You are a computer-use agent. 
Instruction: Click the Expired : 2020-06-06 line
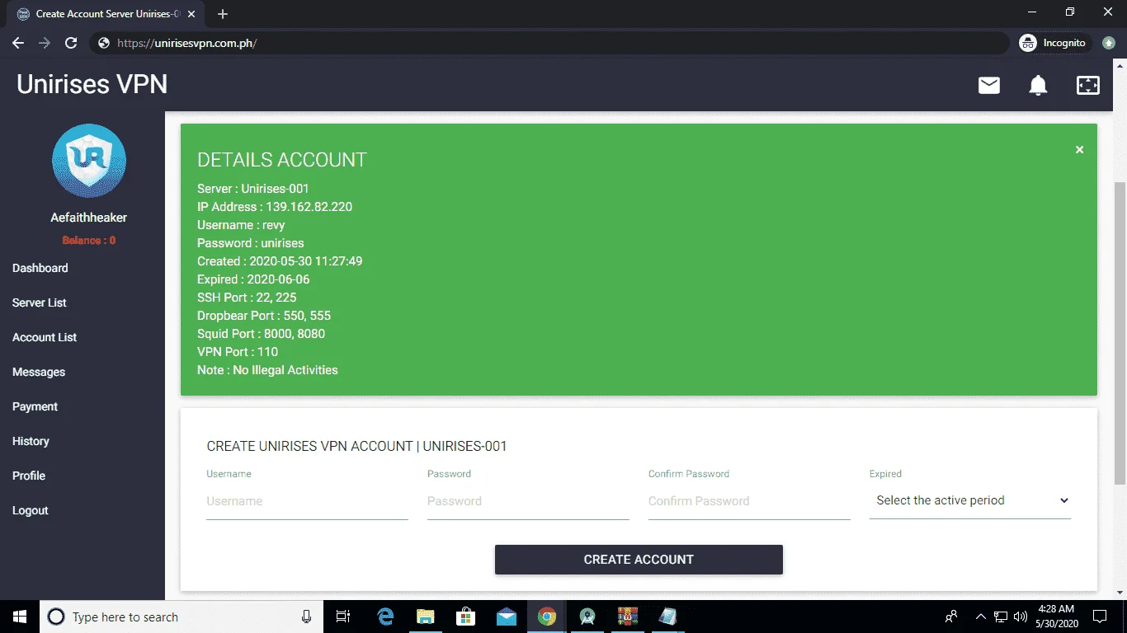(x=253, y=279)
